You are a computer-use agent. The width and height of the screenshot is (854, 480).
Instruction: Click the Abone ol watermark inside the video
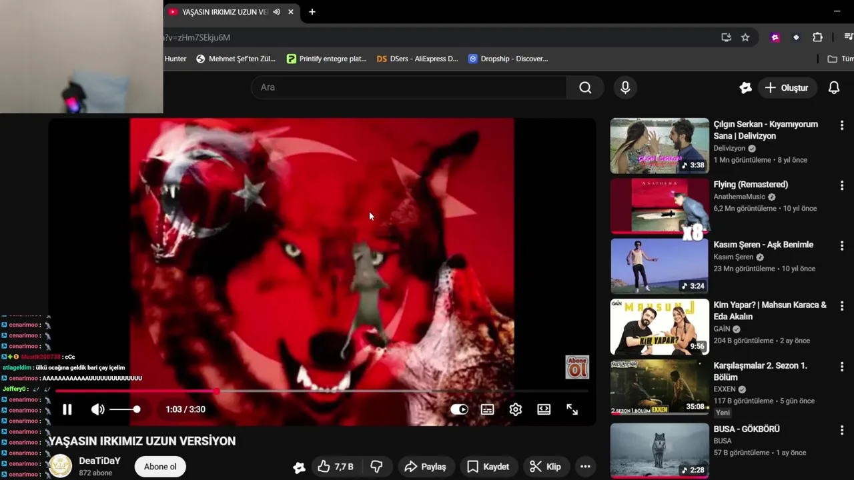pyautogui.click(x=577, y=367)
